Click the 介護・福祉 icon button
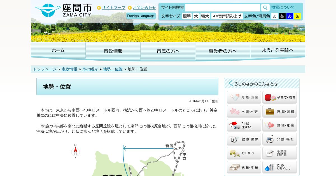Screen dimensions: 336x176 279,139
